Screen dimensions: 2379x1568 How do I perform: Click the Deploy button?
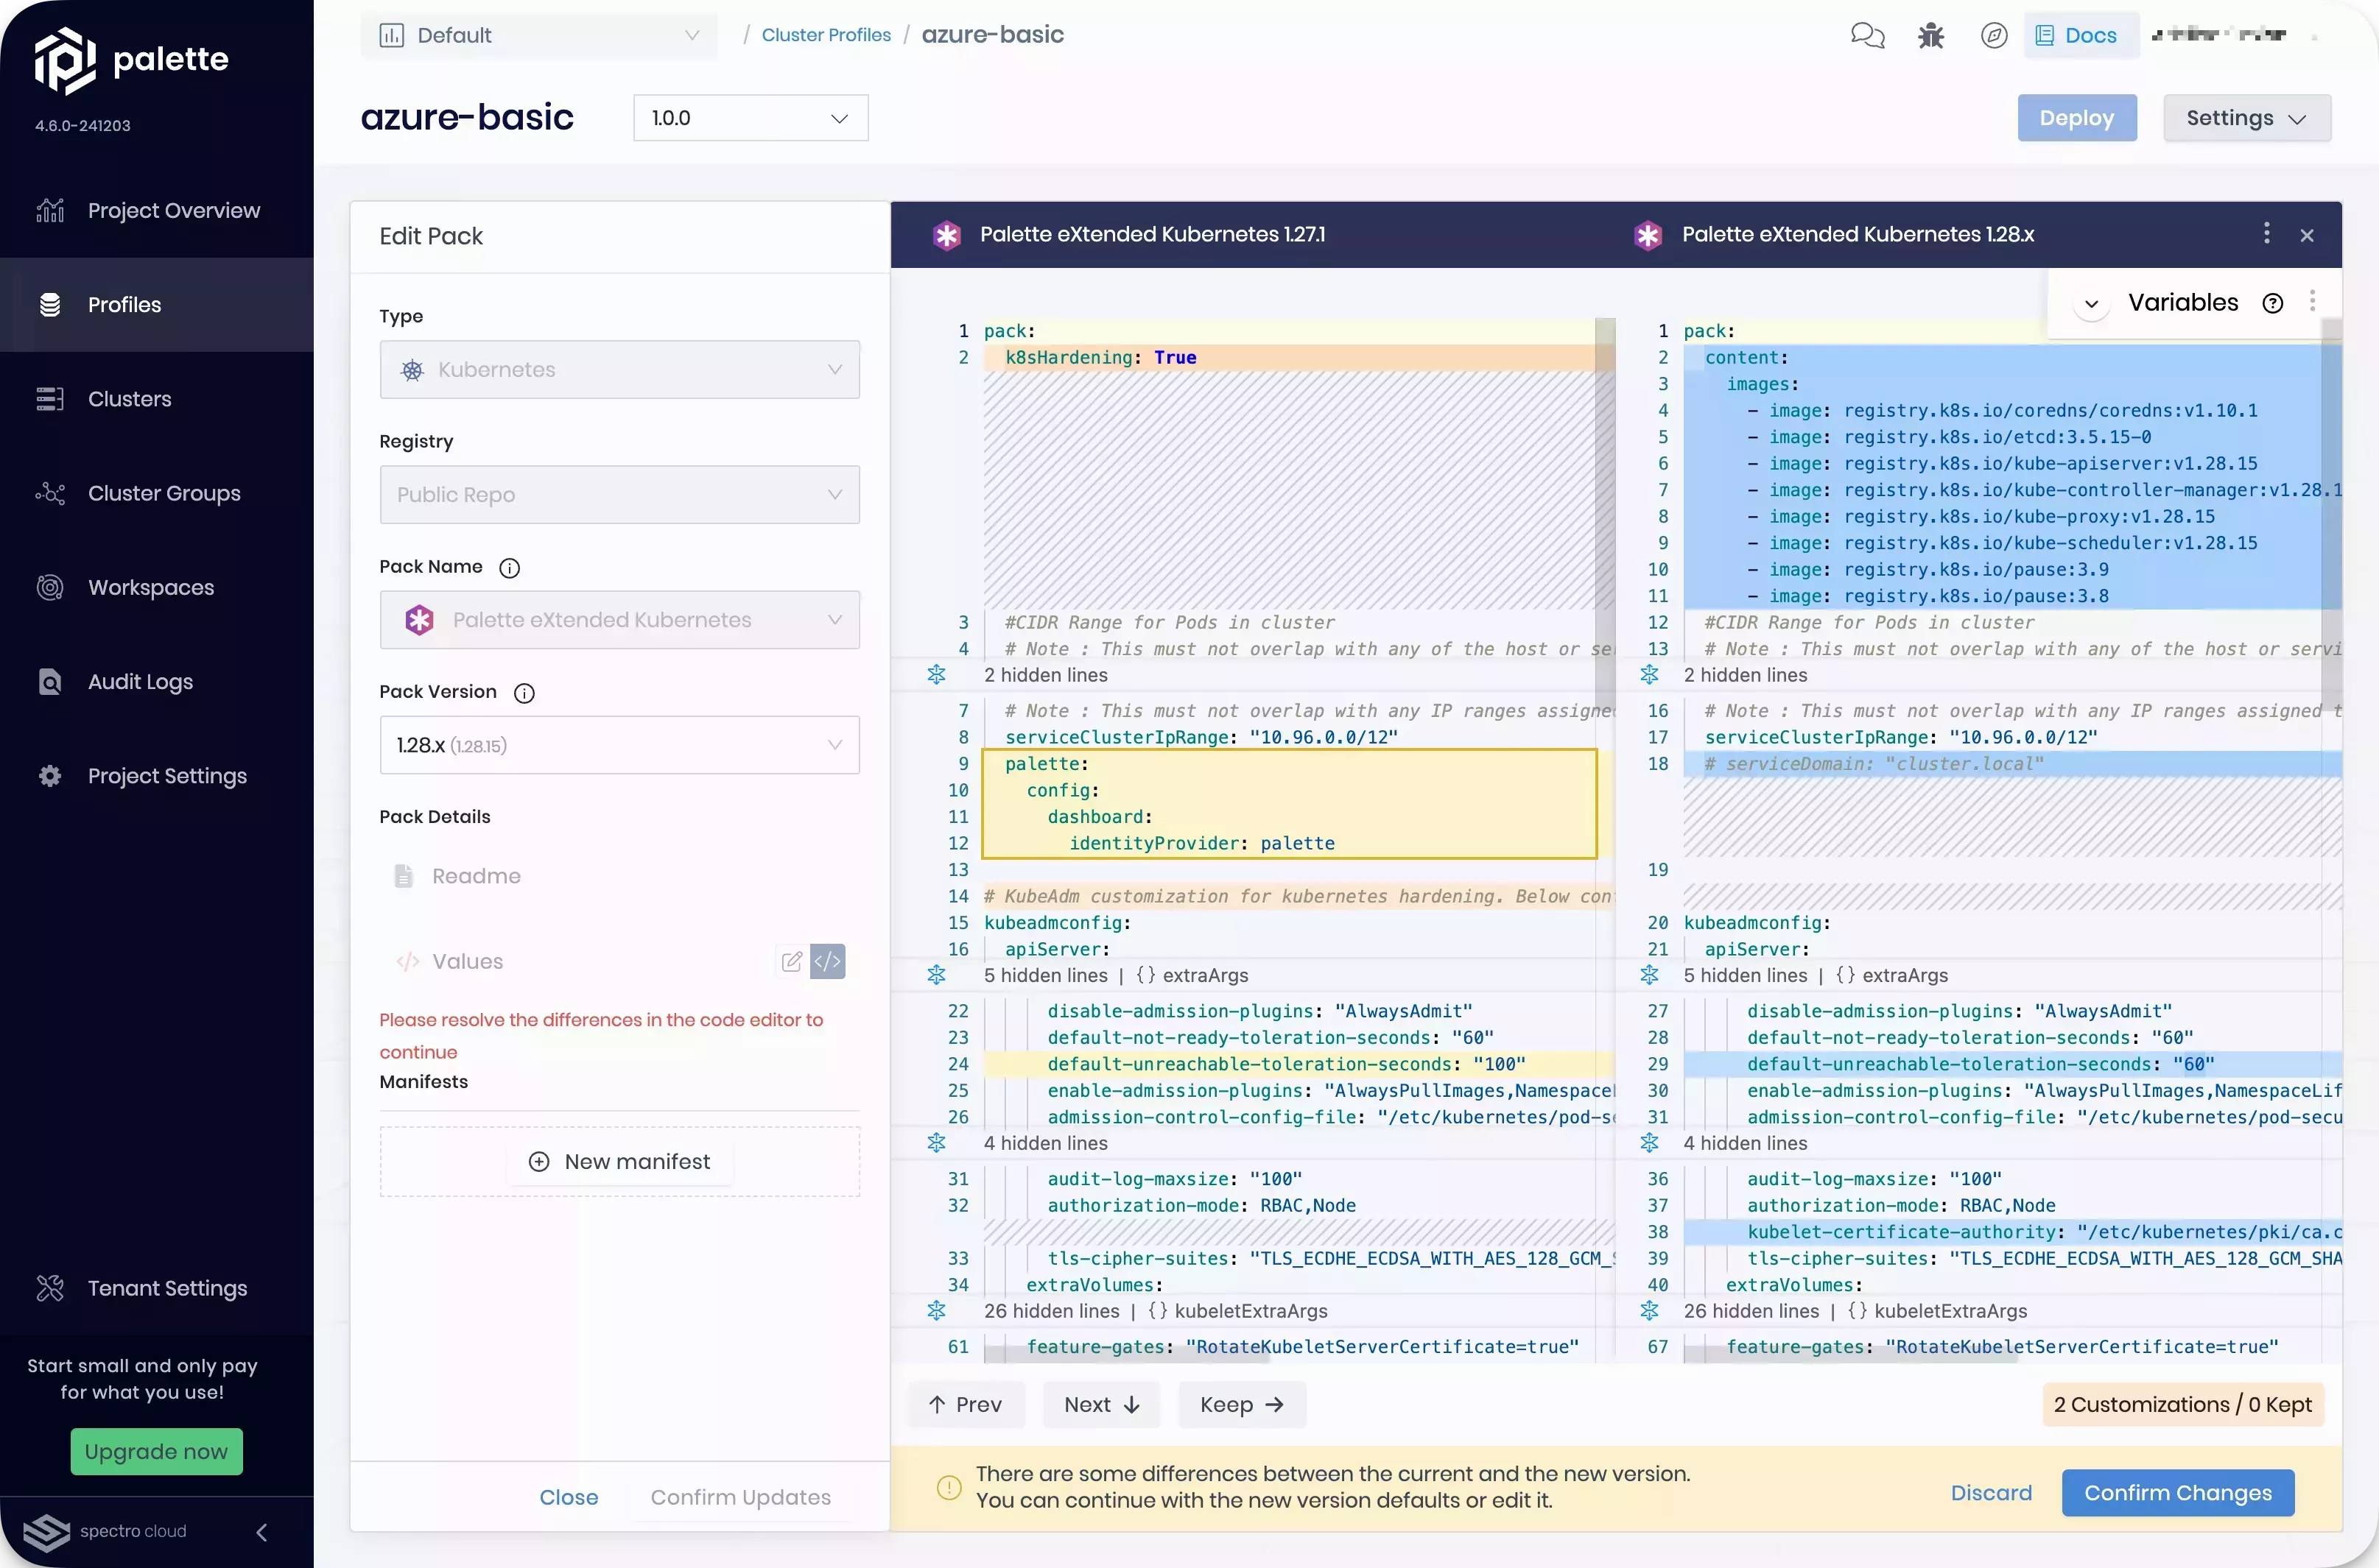tap(2077, 117)
